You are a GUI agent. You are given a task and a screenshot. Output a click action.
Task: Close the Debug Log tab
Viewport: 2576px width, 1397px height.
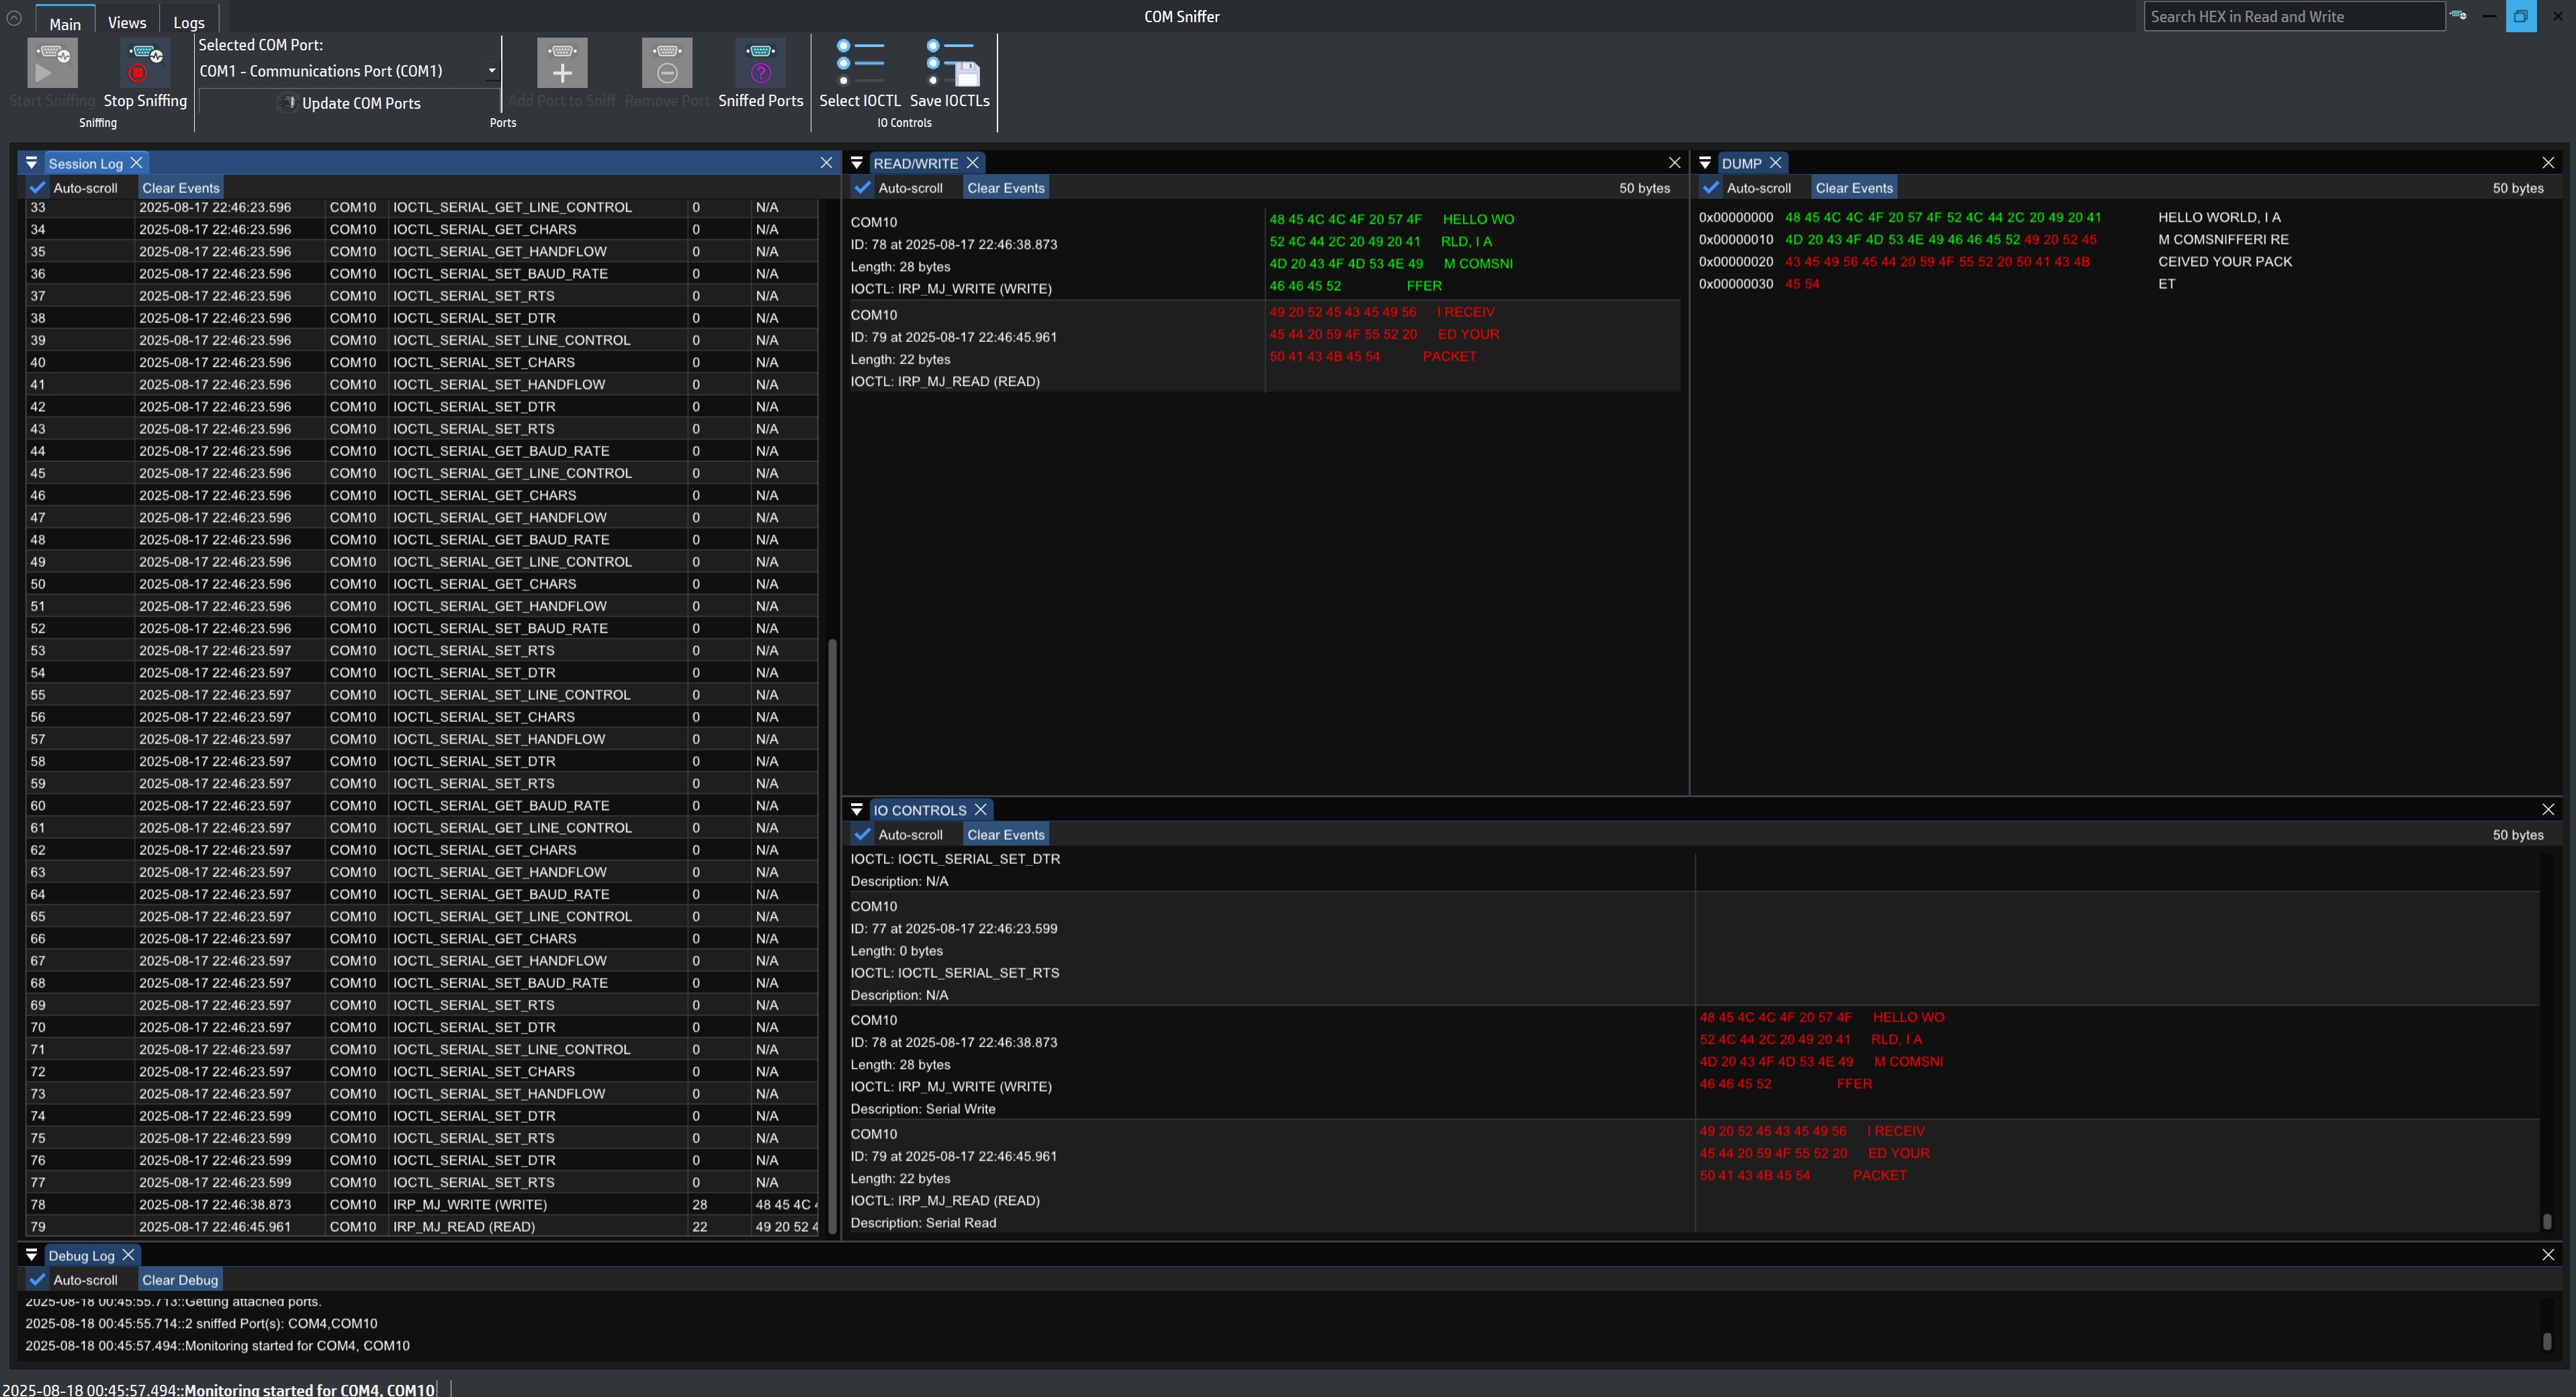(x=128, y=1255)
